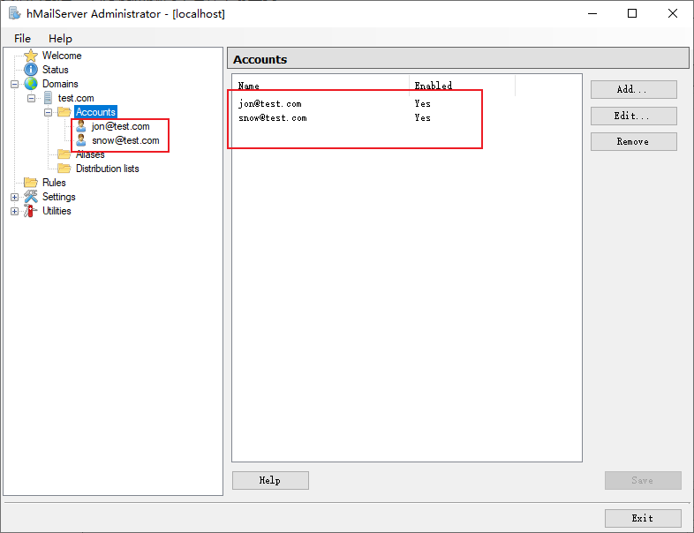
Task: Click the Welcome star icon
Action: pos(31,56)
